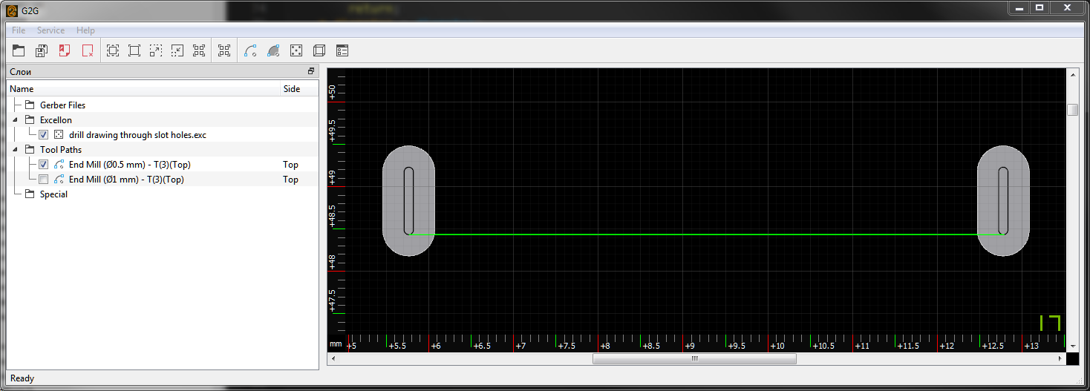Click the zoom-in expanding arrow icon
The image size is (1090, 391).
156,50
